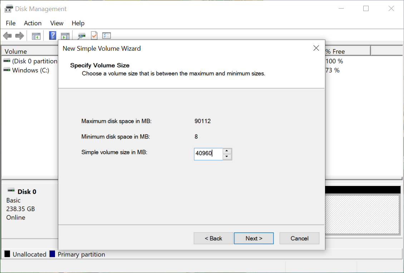Click the 'Maximum disk space in MB:' label

pos(117,121)
